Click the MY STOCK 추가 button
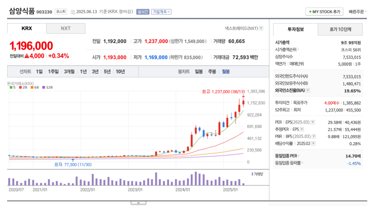The height and width of the screenshot is (206, 377). pos(324,12)
